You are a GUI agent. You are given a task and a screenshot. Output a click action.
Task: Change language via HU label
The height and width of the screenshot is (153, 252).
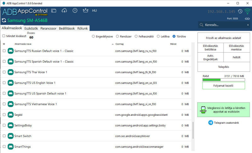[94, 11]
